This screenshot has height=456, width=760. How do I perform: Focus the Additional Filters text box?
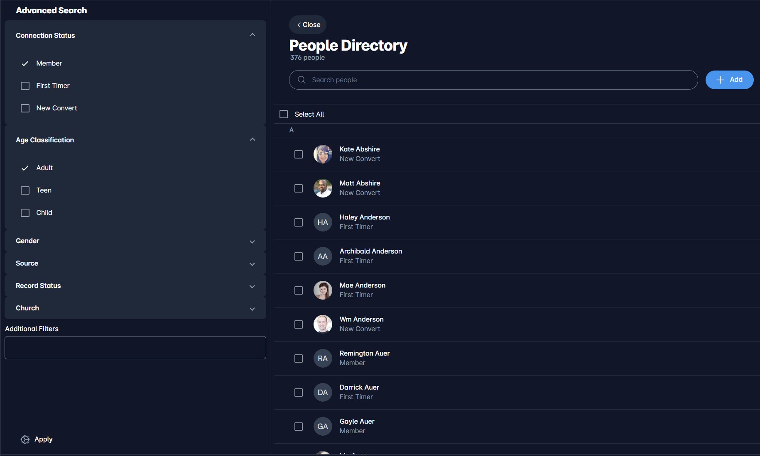(x=135, y=348)
